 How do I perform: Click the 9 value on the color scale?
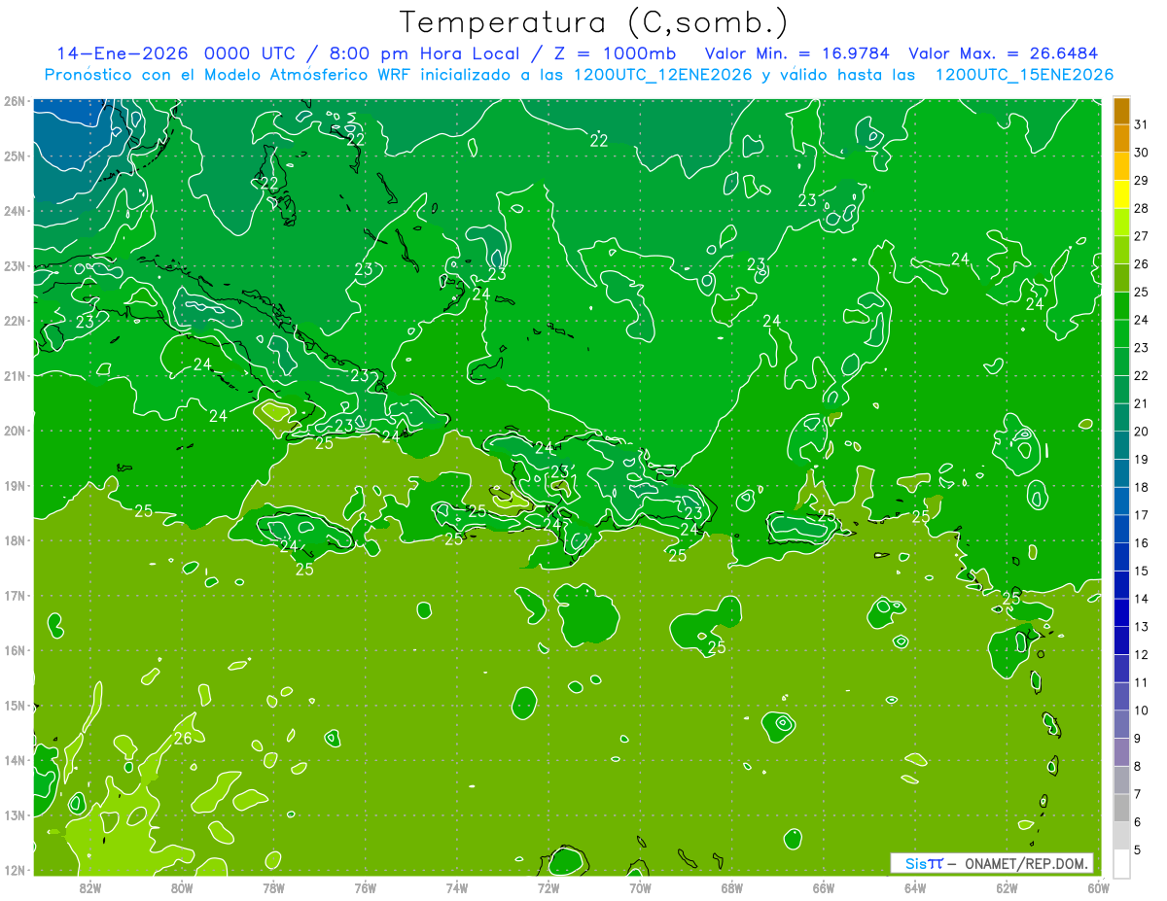[1139, 739]
